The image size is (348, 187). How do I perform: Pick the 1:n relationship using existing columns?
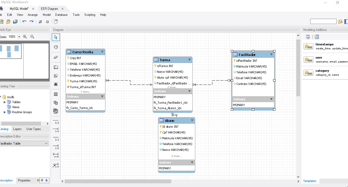(x=56, y=166)
